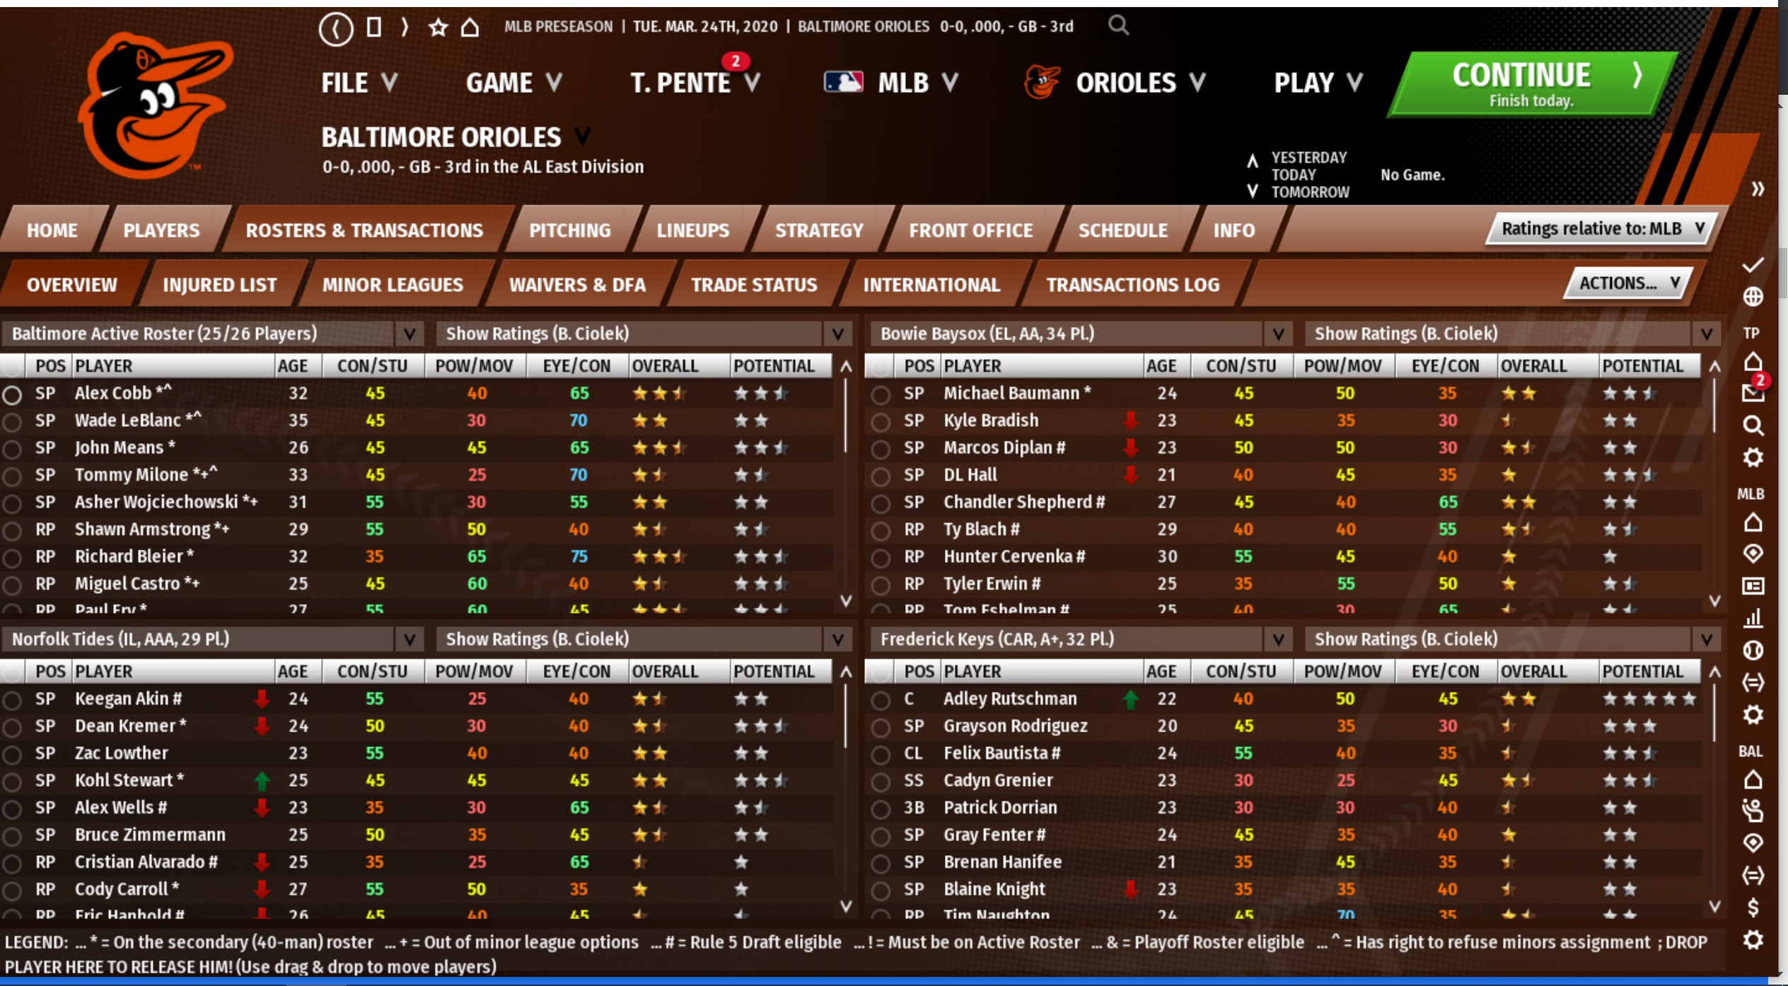Click the bookmark star icon

point(438,28)
